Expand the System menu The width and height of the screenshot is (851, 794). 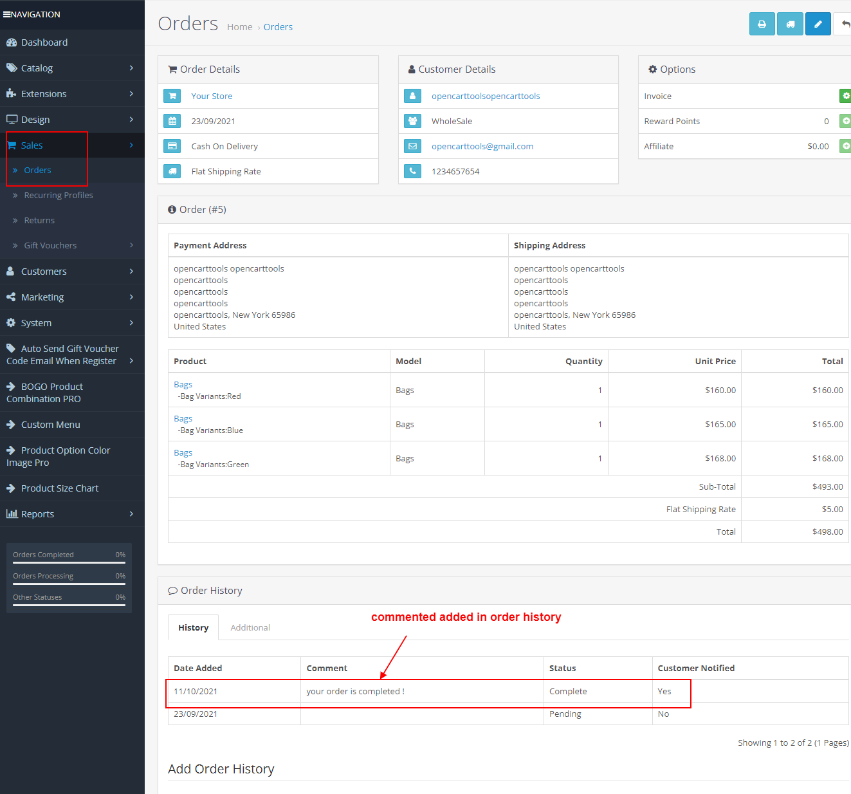click(x=35, y=322)
